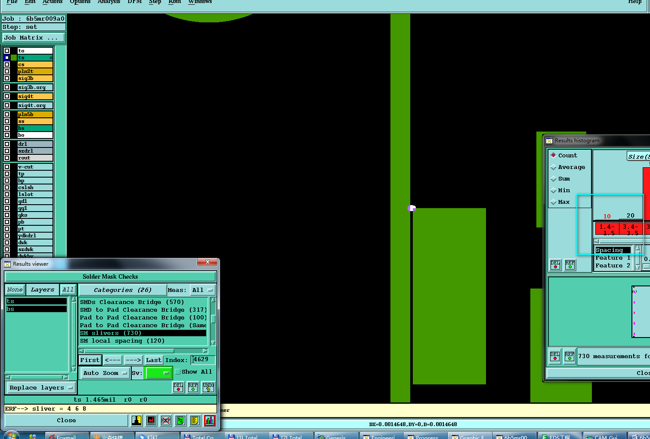Toggle the 'drl' layer checkbox
This screenshot has width=650, height=439.
click(7, 144)
